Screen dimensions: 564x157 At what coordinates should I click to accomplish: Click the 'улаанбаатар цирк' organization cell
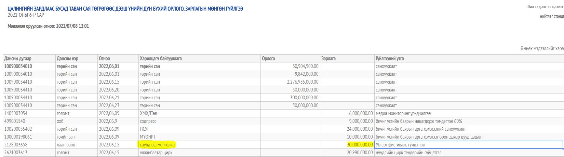(x=156, y=153)
